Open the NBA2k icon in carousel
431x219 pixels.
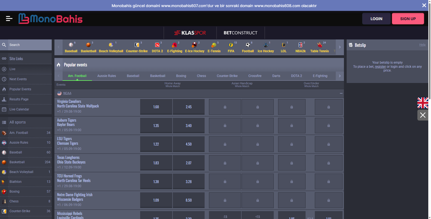(300, 45)
